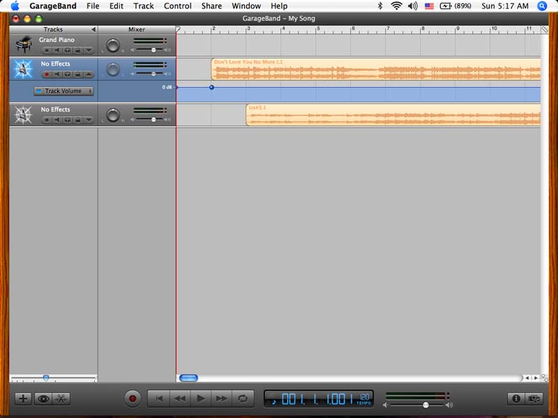Click the Fast Forward button
Image resolution: width=558 pixels, height=418 pixels.
point(221,398)
